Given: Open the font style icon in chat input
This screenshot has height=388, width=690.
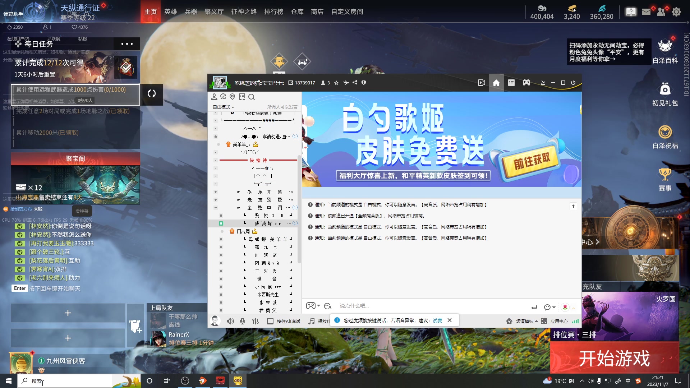Looking at the screenshot, I should tap(328, 306).
